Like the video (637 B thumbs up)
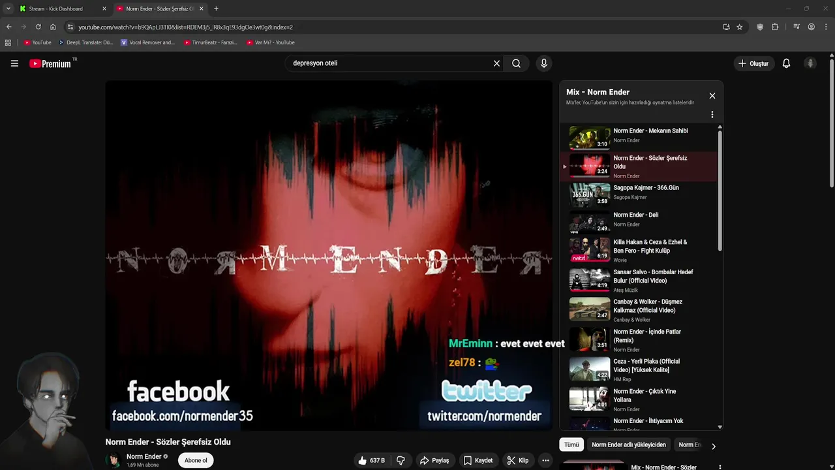The image size is (835, 470). tap(371, 460)
